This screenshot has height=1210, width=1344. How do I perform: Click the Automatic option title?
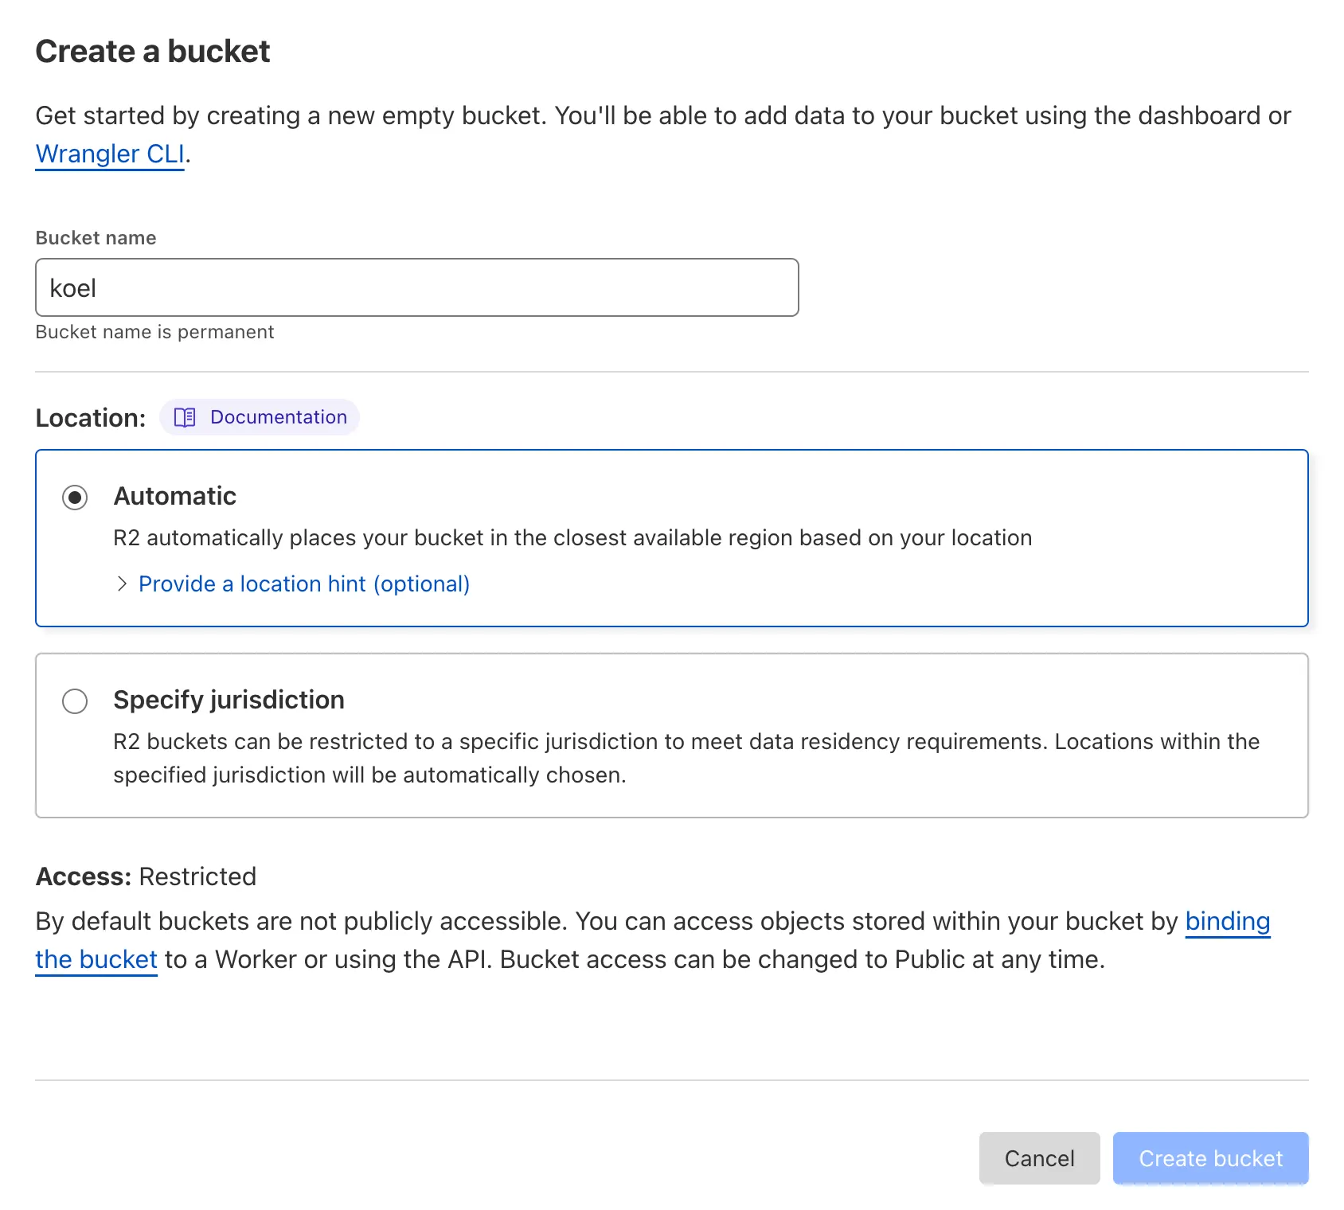174,496
